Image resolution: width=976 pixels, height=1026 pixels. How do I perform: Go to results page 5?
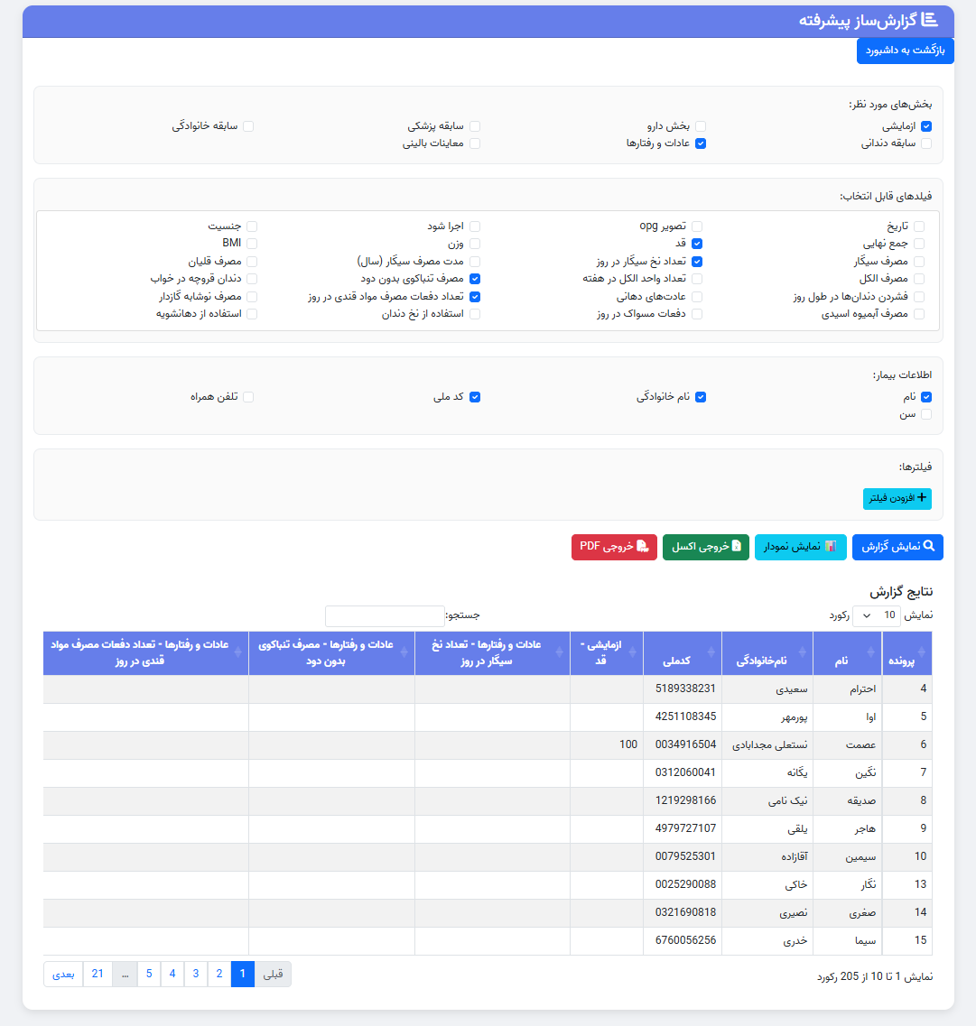tap(149, 974)
